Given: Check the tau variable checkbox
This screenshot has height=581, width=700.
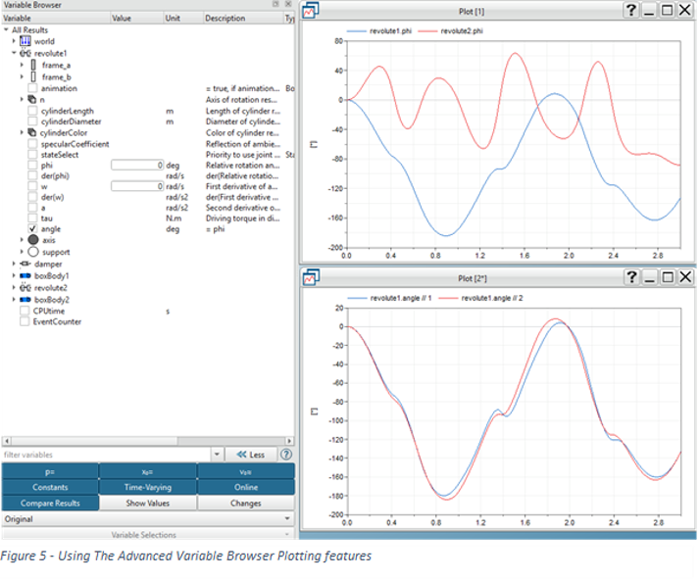Looking at the screenshot, I should (32, 218).
